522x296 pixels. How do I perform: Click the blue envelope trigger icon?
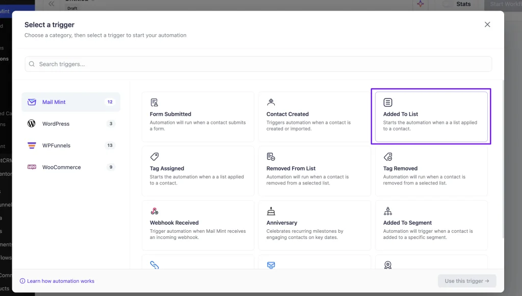271,265
